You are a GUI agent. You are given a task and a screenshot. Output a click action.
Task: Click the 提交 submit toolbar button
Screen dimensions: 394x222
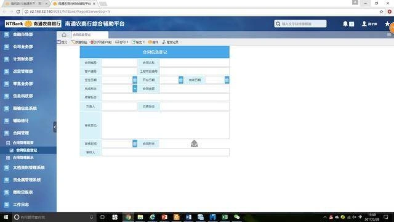click(x=62, y=42)
